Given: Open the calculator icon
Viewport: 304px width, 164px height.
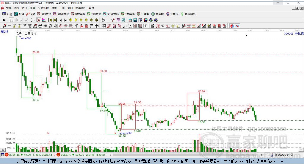Looking at the screenshot, I should pyautogui.click(x=135, y=20).
